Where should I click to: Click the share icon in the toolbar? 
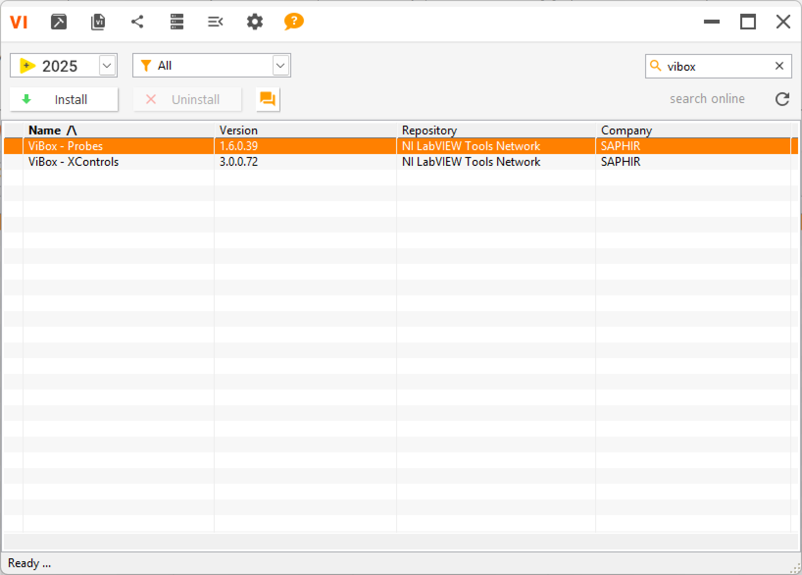pos(137,22)
